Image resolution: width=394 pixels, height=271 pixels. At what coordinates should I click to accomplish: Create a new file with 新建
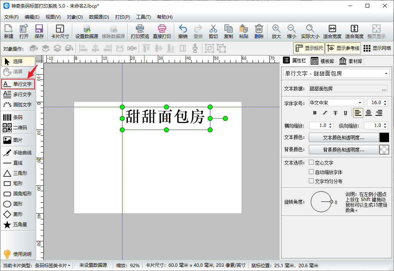coord(8,32)
